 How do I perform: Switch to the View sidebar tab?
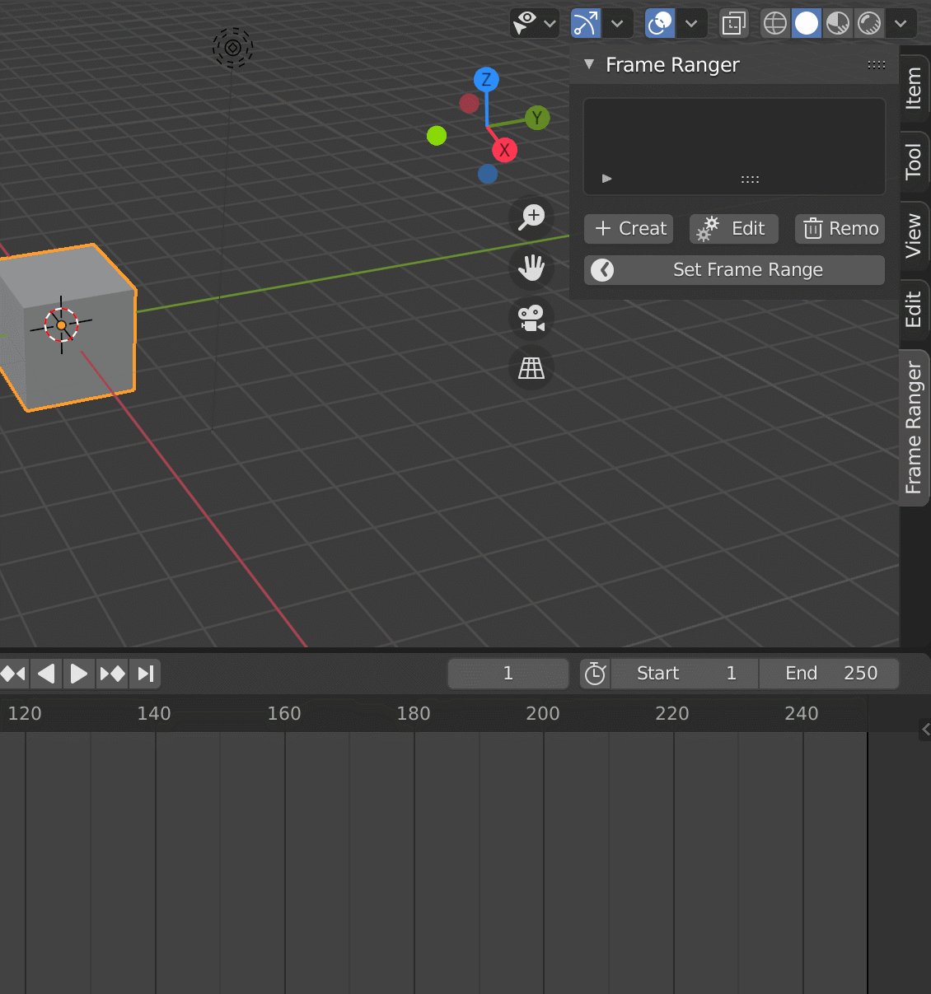coord(914,233)
